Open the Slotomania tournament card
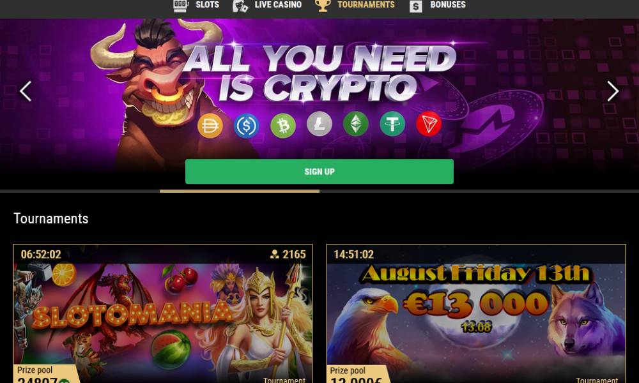The height and width of the screenshot is (383, 639). point(163,313)
